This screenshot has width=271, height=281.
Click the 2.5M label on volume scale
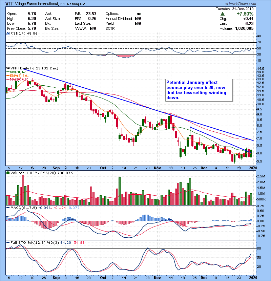click(261, 176)
